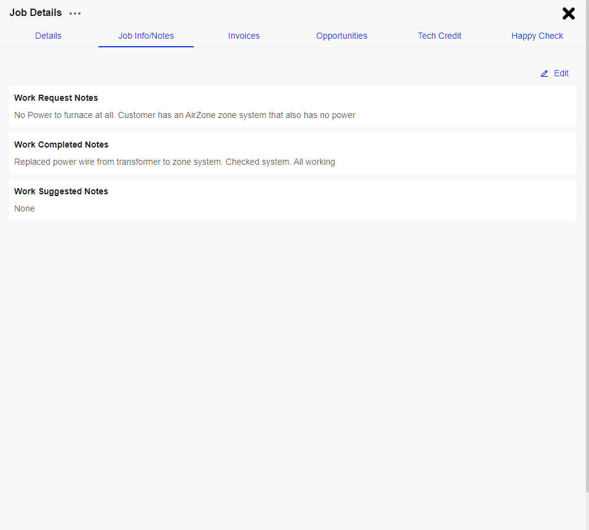Select the Job Info/Notes tab
The width and height of the screenshot is (589, 530).
(146, 36)
